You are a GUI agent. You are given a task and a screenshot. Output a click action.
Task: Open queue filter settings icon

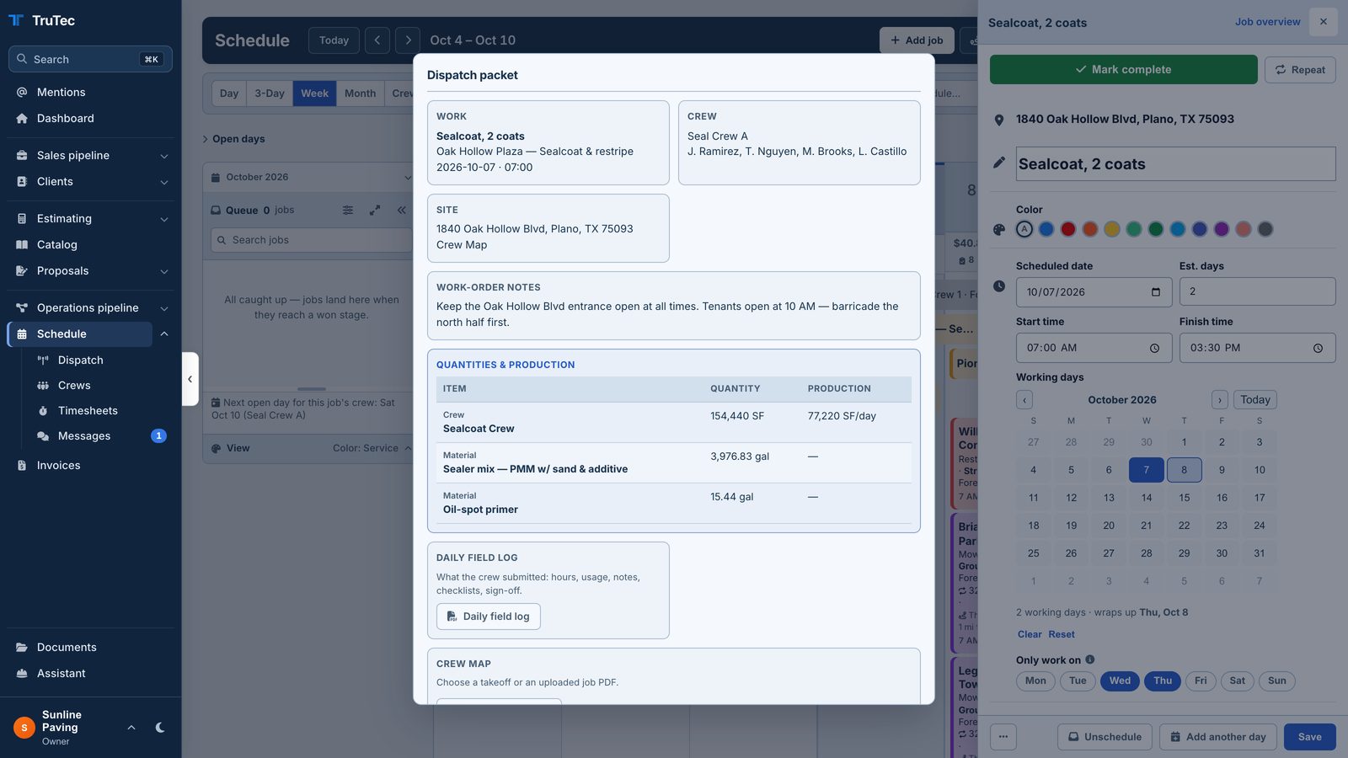(x=348, y=211)
